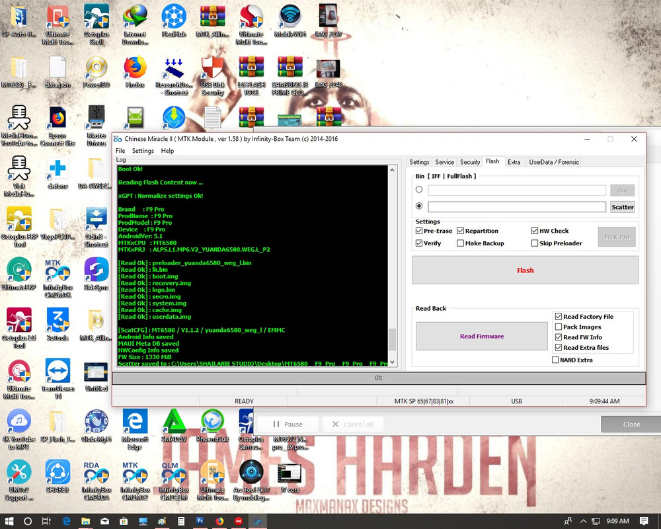Open the Microsoft Edge desktop icon
This screenshot has width=661, height=529.
point(135,429)
